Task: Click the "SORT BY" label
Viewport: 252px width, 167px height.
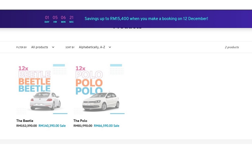Action: click(70, 47)
